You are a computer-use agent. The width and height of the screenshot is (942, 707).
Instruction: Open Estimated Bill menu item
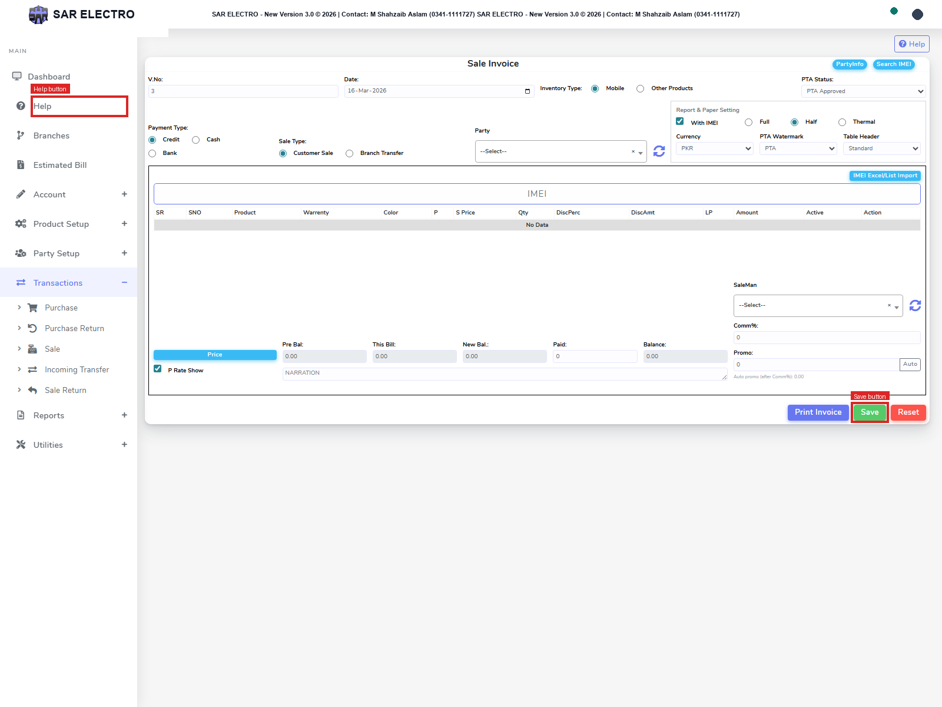pyautogui.click(x=60, y=165)
